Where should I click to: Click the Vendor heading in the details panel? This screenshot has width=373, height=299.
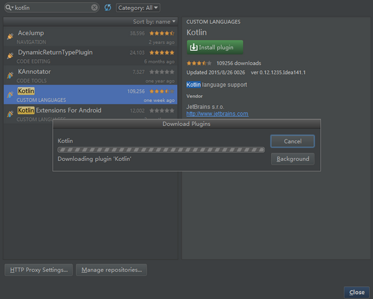(195, 96)
